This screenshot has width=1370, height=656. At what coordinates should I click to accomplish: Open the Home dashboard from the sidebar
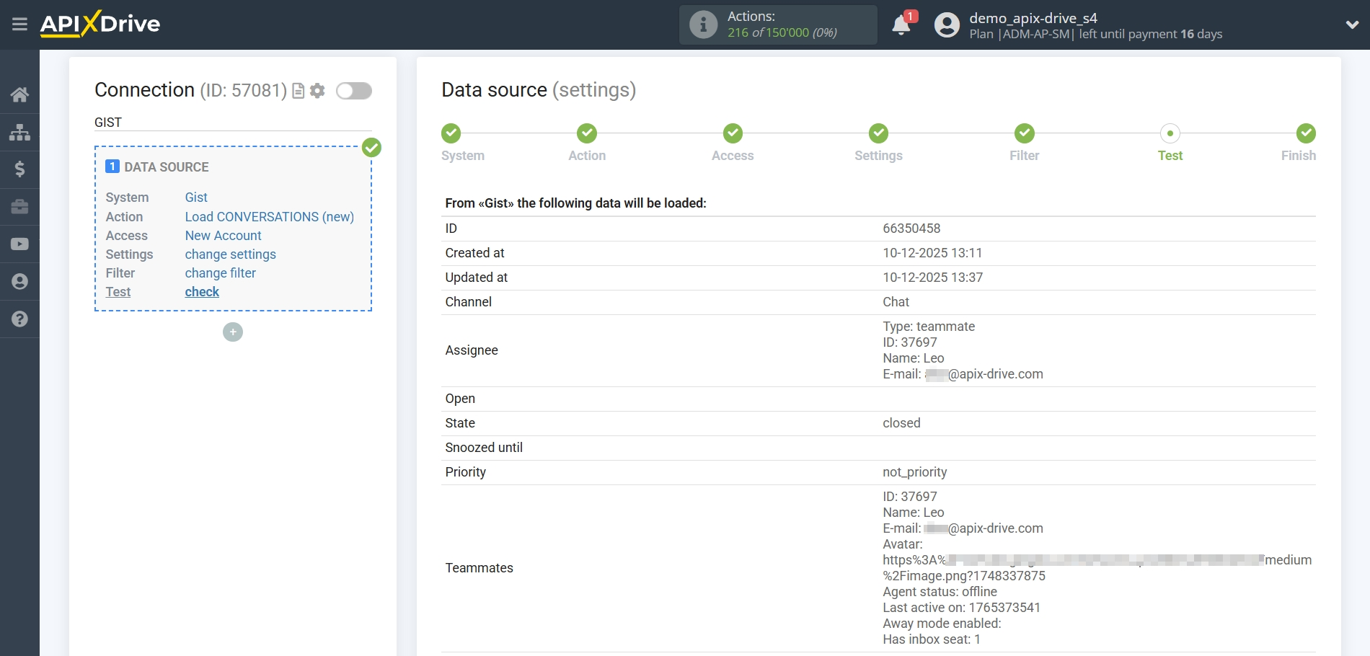pyautogui.click(x=19, y=94)
